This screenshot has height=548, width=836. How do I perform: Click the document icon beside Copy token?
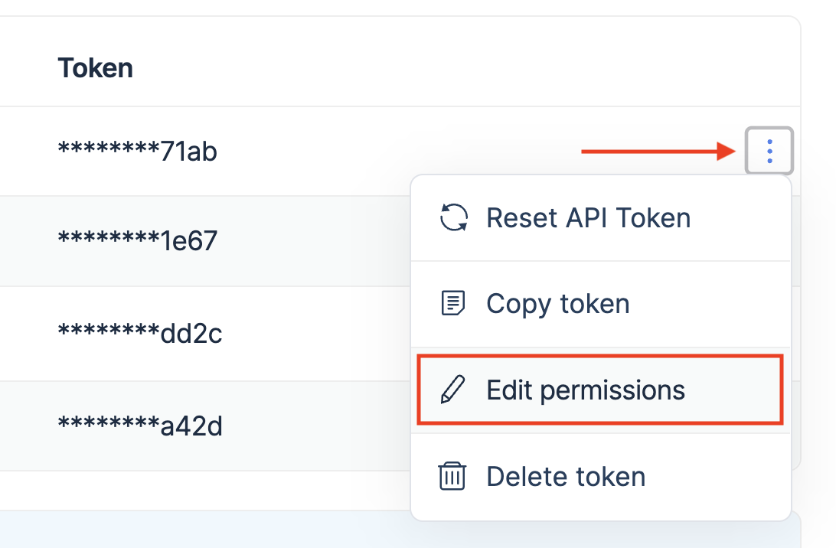(453, 304)
